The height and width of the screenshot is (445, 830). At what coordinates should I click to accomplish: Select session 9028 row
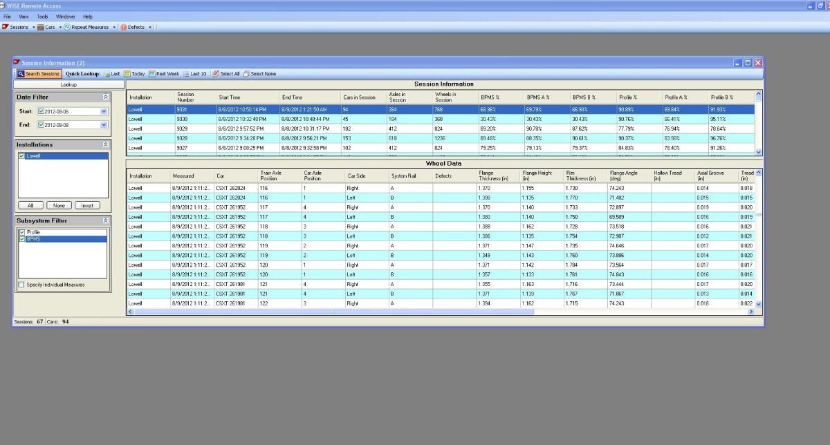(x=441, y=138)
